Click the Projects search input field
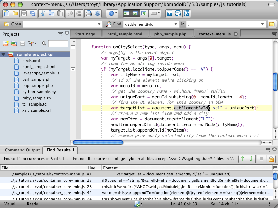The height and width of the screenshot is (208, 278). coord(58,44)
